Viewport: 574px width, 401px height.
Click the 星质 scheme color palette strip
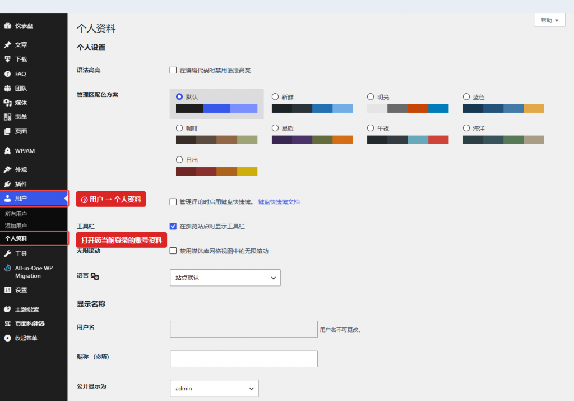tap(312, 140)
